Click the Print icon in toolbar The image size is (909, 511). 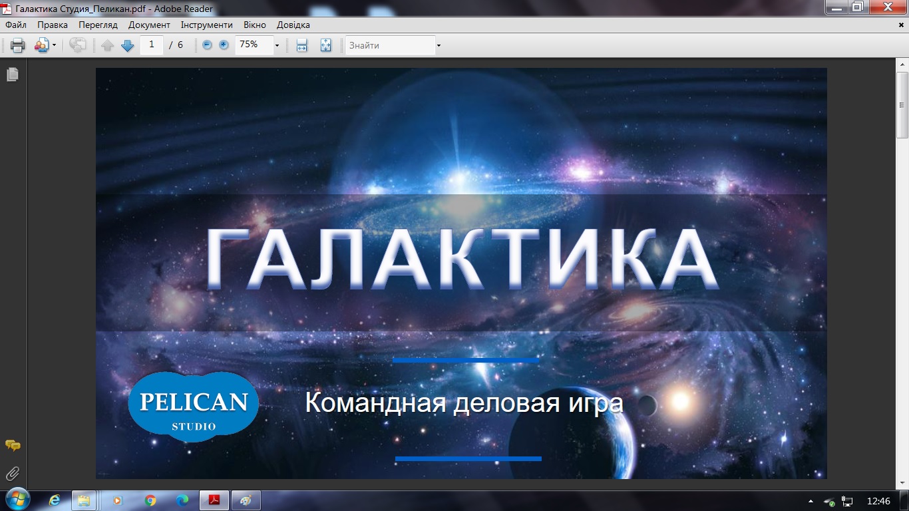tap(17, 45)
